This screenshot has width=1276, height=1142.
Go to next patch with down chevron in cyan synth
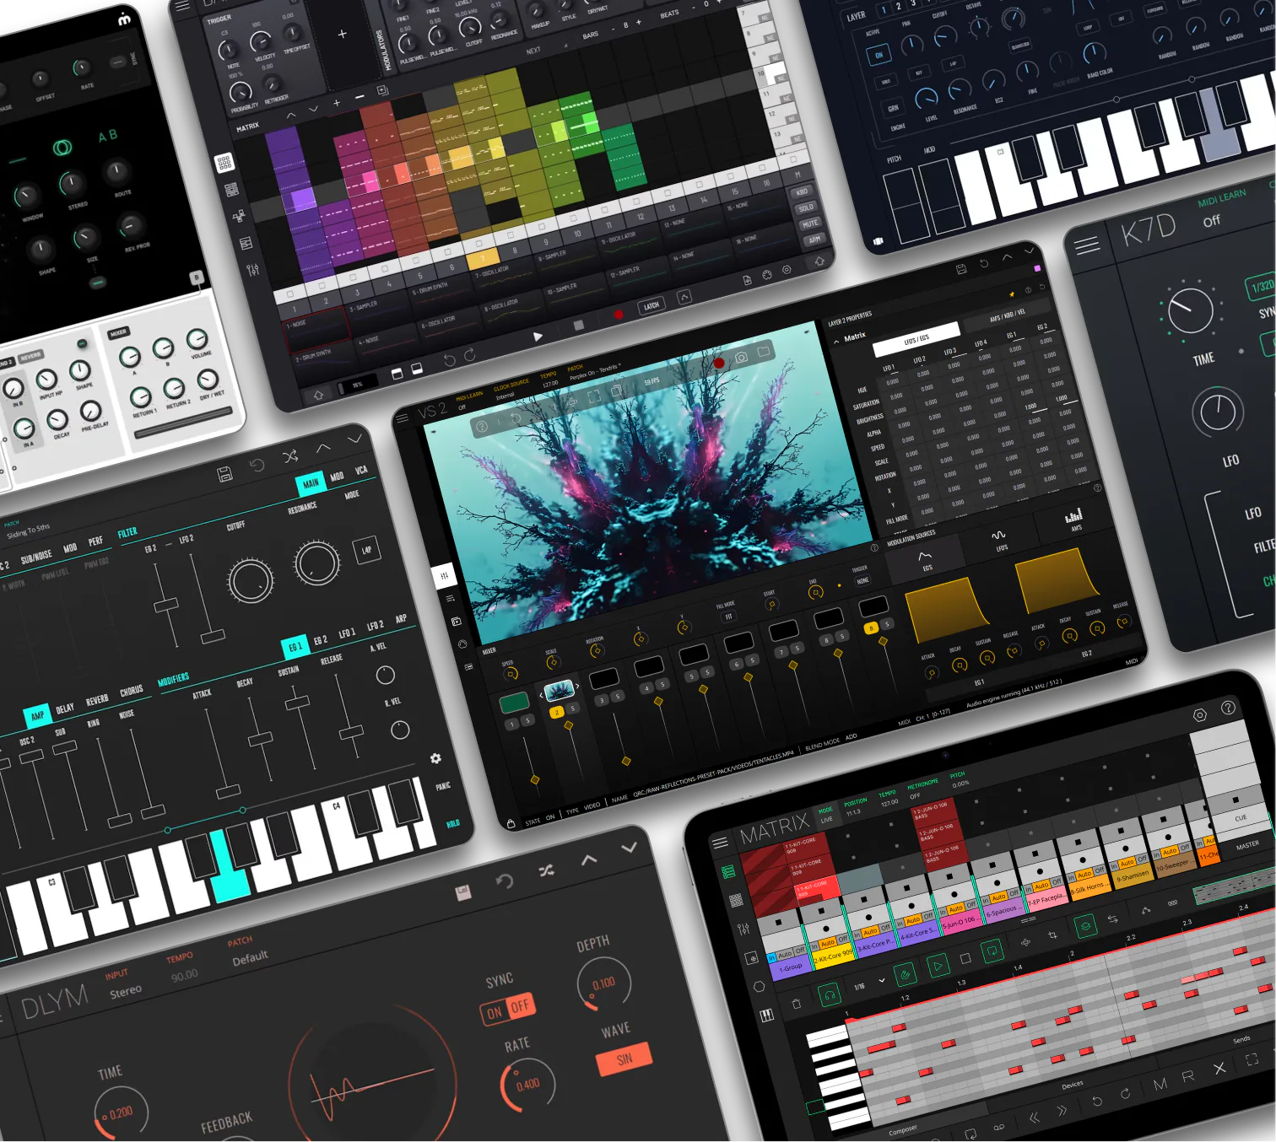click(354, 439)
